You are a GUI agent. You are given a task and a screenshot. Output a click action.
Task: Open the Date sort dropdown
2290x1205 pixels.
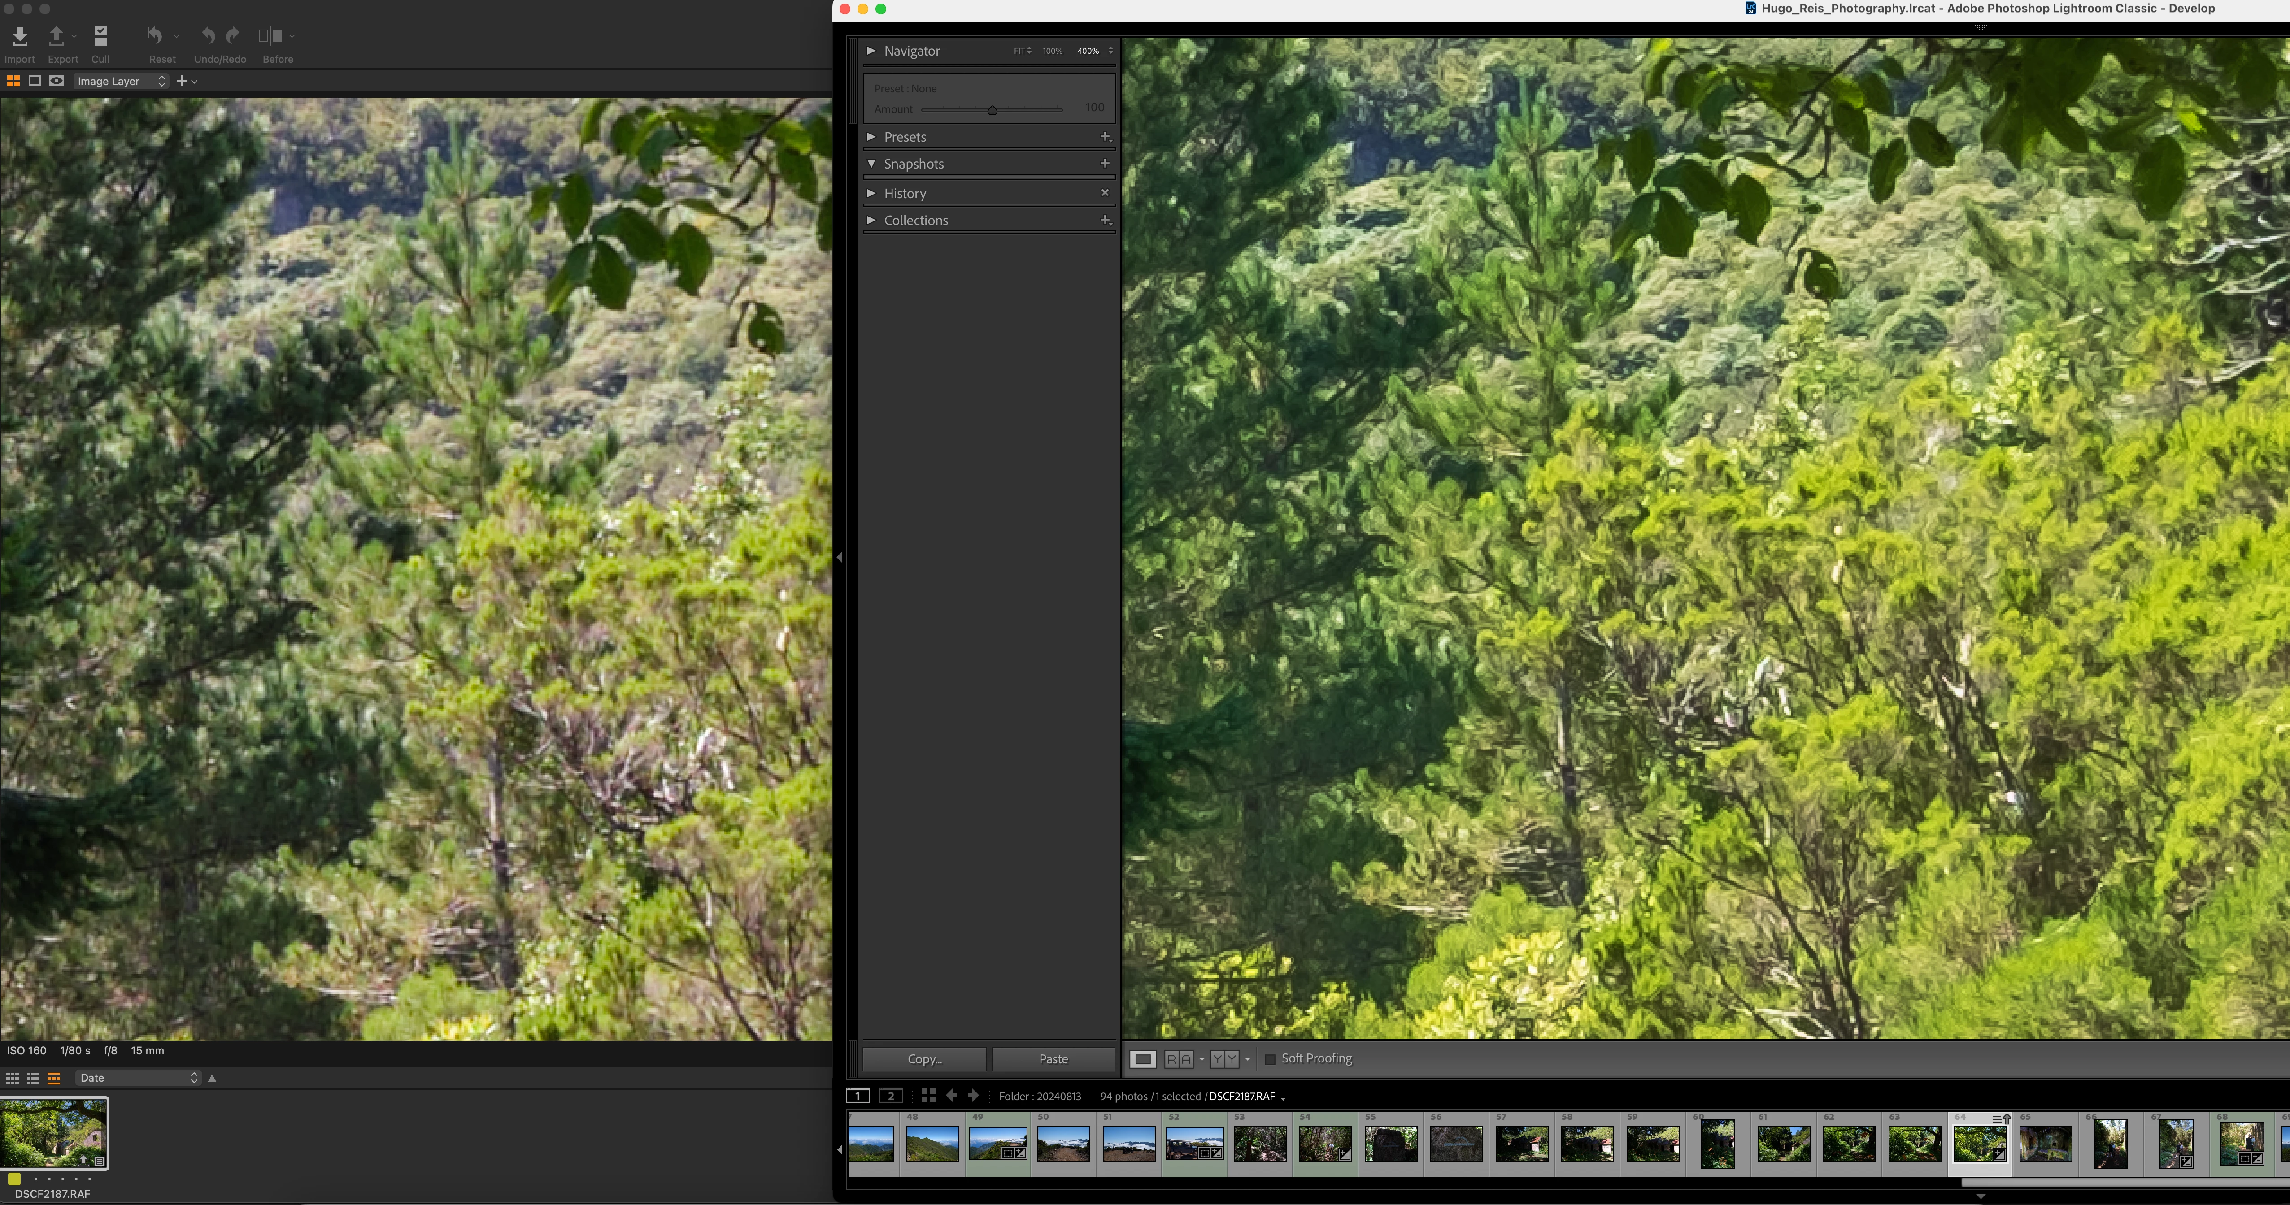click(x=137, y=1078)
